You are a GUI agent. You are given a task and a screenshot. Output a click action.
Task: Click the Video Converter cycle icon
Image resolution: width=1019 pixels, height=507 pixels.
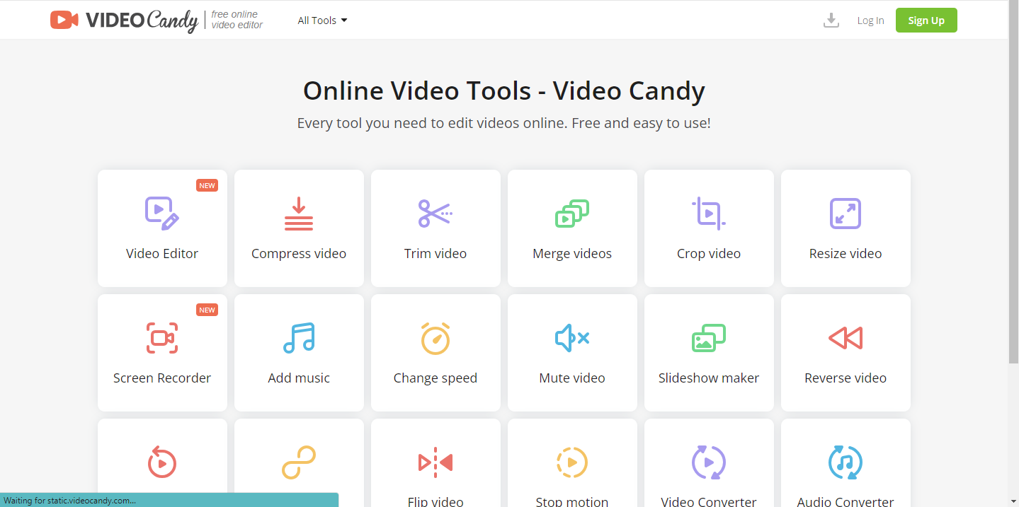[709, 462]
